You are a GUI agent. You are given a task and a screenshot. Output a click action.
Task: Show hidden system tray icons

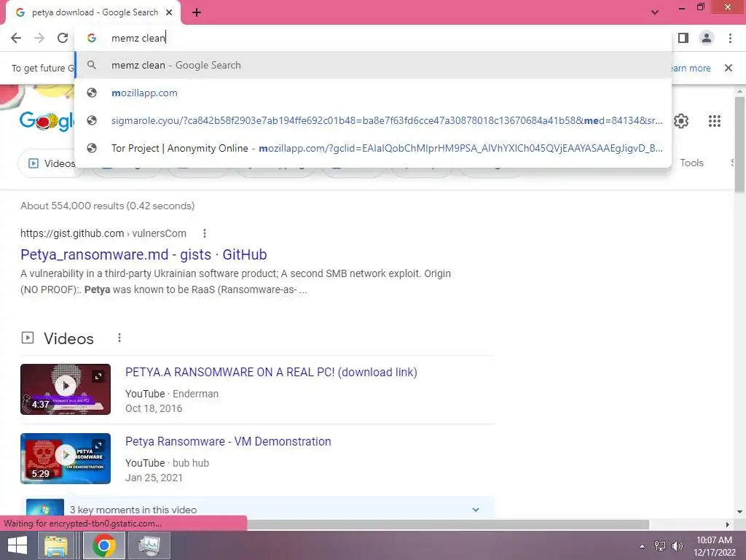(642, 546)
